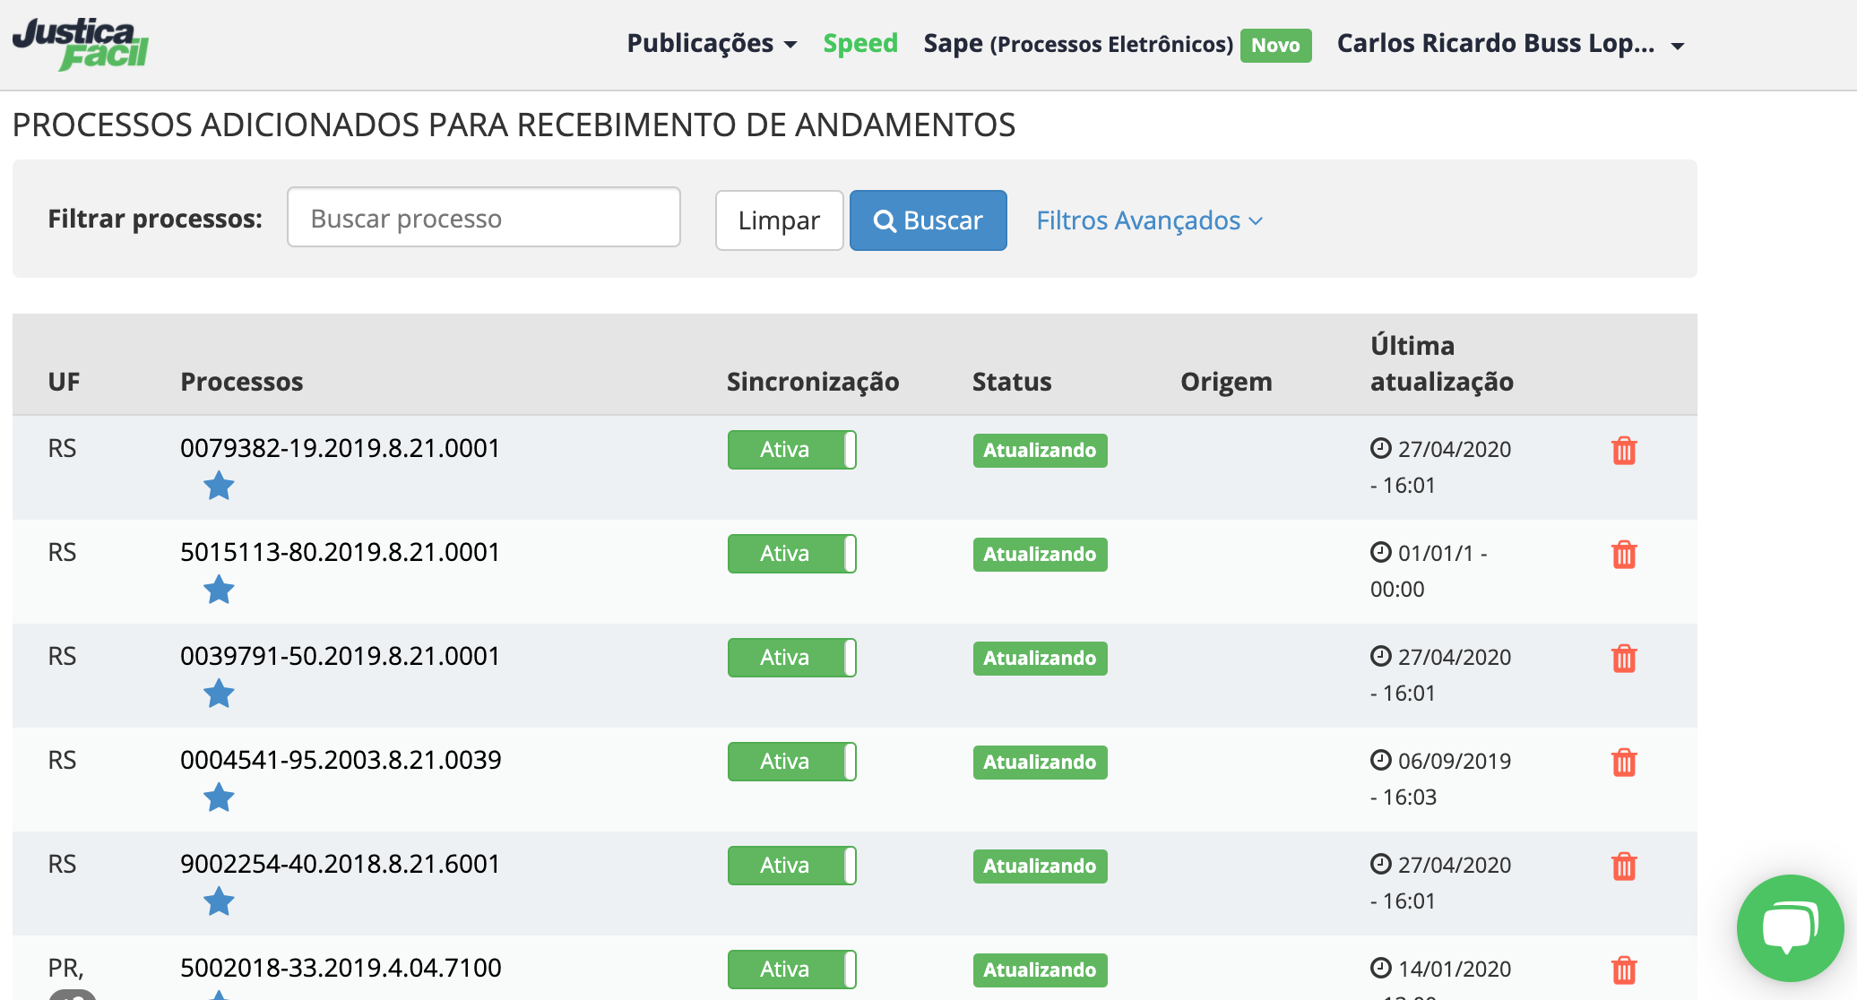Disable synchronization for process 0039791-50.2019.8.21.0001

[791, 658]
